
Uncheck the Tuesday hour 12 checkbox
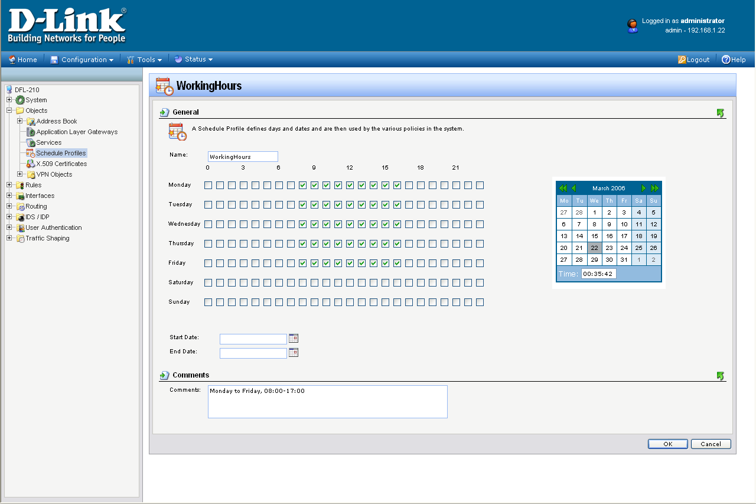pos(350,205)
